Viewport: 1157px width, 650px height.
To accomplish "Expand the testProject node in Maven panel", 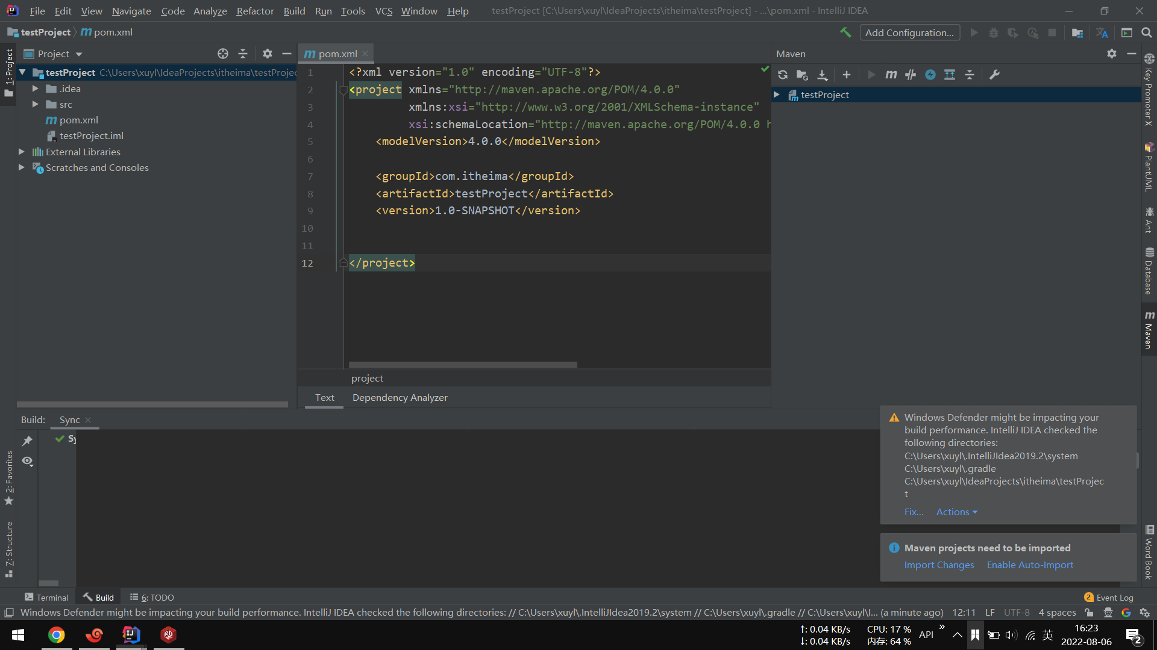I will (780, 94).
